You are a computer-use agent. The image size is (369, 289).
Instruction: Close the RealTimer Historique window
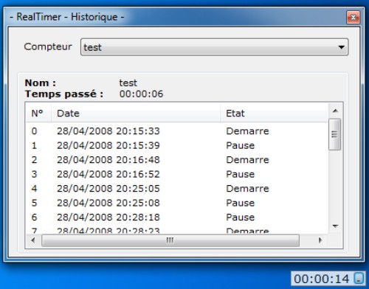(354, 17)
